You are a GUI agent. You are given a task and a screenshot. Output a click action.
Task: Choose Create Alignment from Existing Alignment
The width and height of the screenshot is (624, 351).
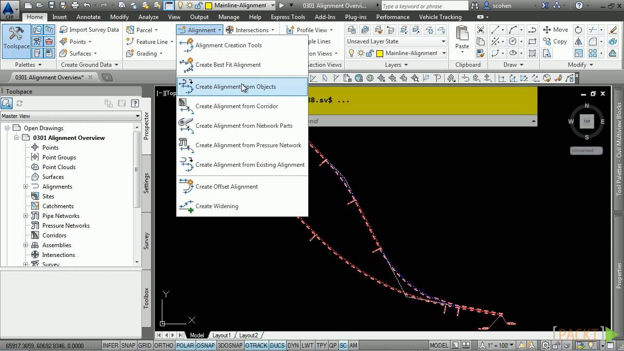pyautogui.click(x=242, y=165)
